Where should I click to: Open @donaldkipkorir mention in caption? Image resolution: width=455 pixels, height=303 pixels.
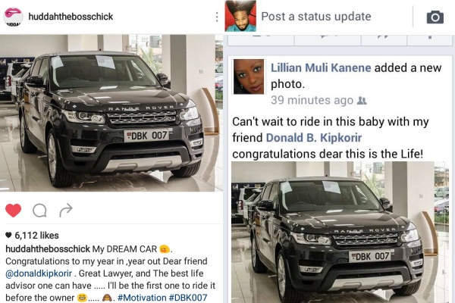pyautogui.click(x=39, y=273)
